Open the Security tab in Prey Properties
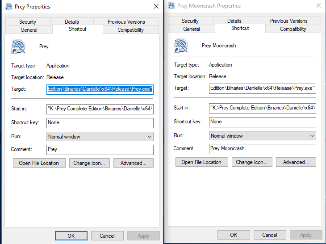Screen dimensions: 326x244 (x=28, y=22)
